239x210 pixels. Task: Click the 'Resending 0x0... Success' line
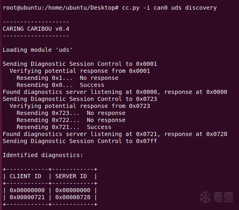(x=60, y=85)
